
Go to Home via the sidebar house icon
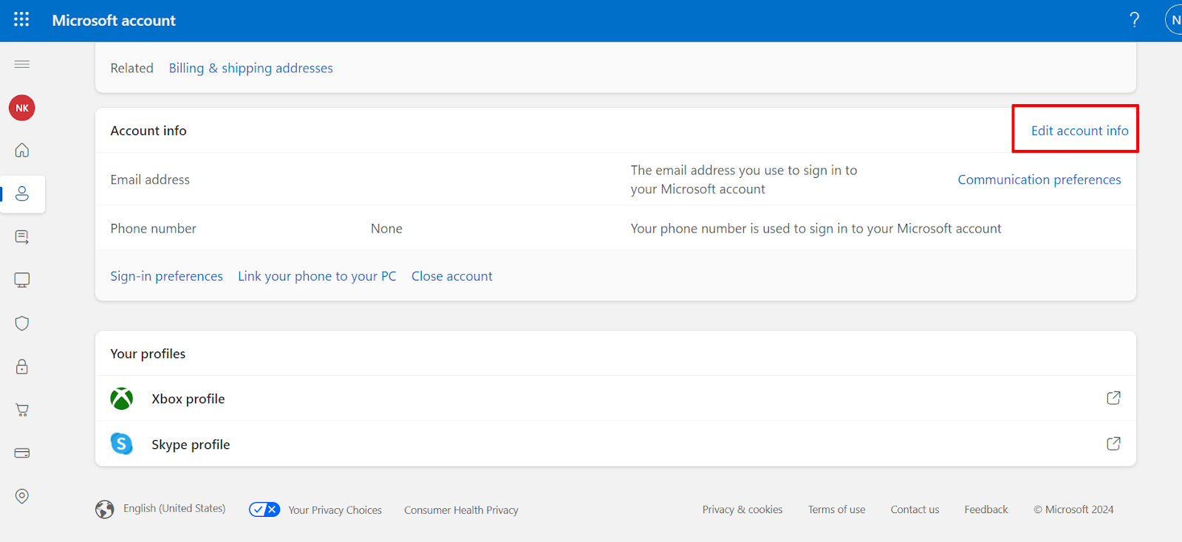pos(22,151)
